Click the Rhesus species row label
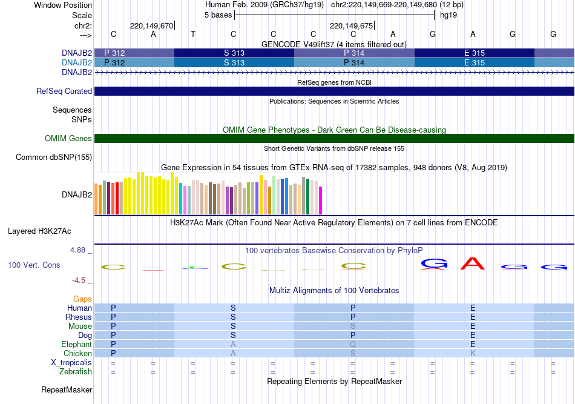 (79, 317)
